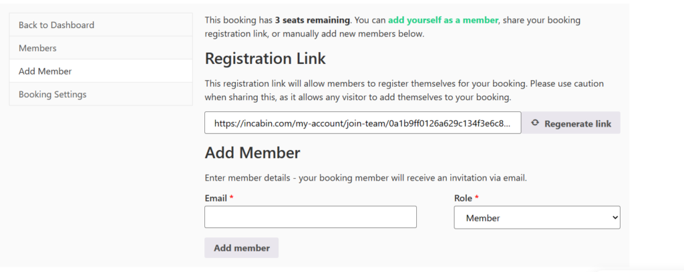
Task: Click the Role dropdown chevron arrow
Action: pos(615,217)
